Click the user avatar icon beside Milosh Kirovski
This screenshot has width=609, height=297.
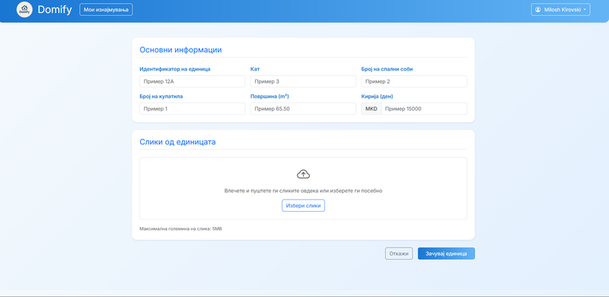click(537, 10)
